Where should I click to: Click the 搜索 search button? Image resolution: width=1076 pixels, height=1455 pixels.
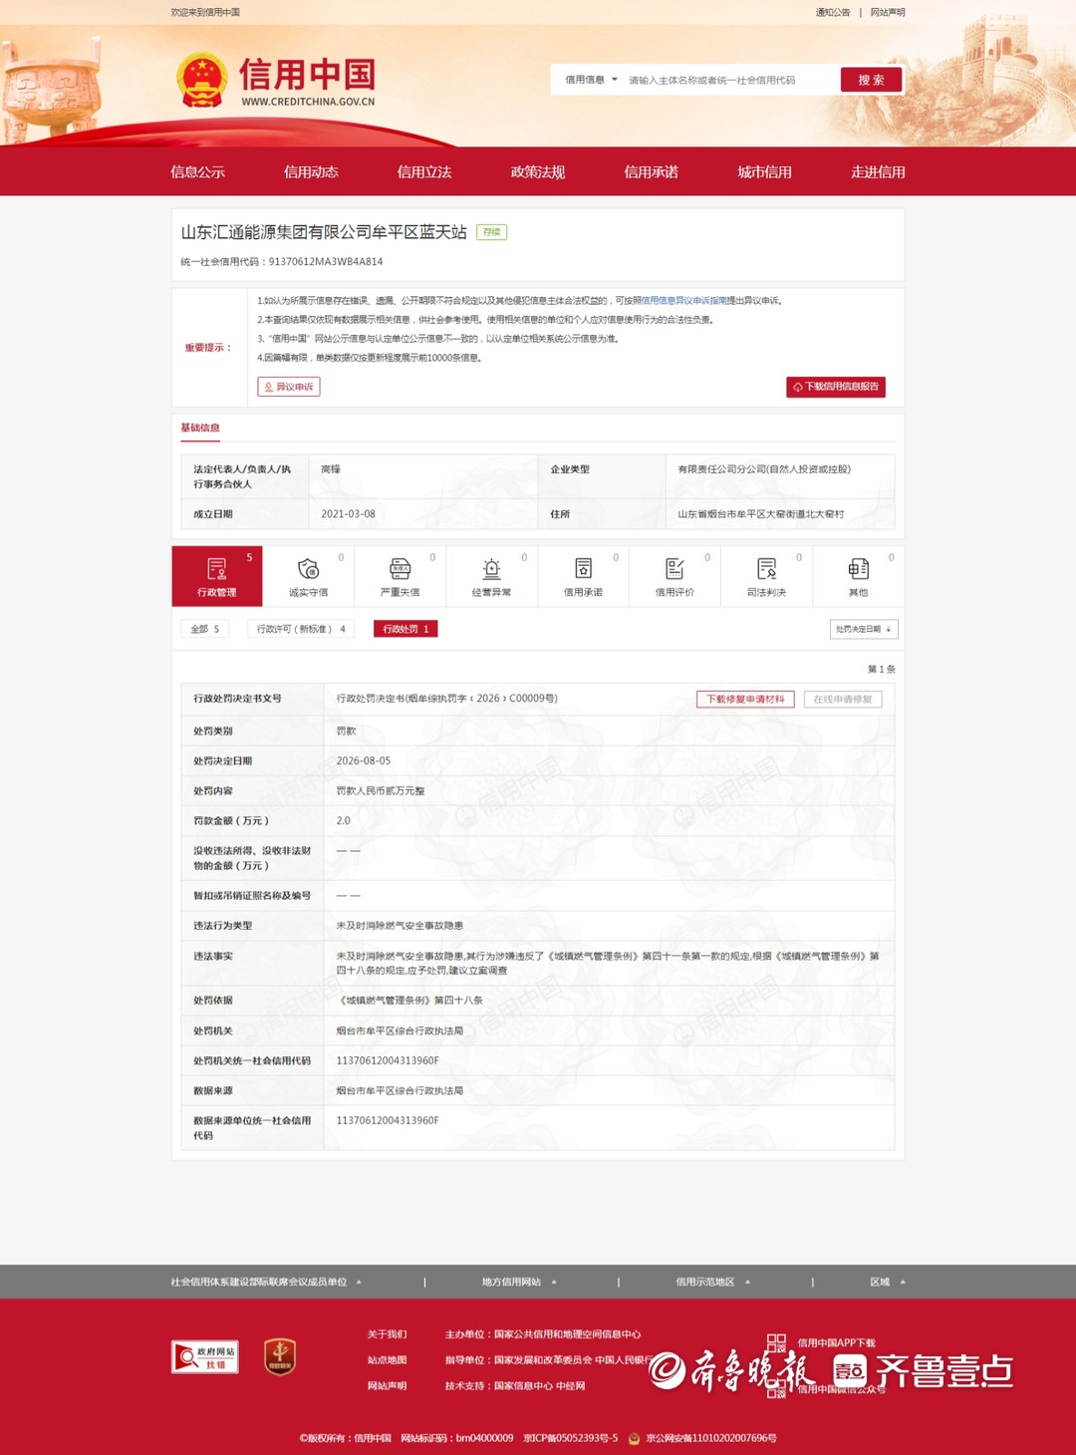point(871,80)
